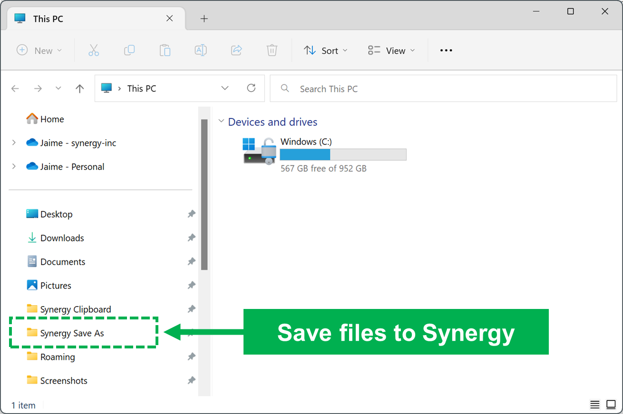Click the 567 GB free of 952 GB text
Image resolution: width=623 pixels, height=414 pixels.
(323, 168)
